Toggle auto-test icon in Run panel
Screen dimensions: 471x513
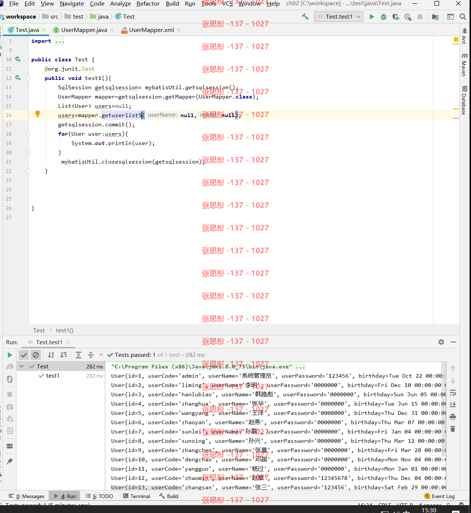pyautogui.click(x=10, y=379)
